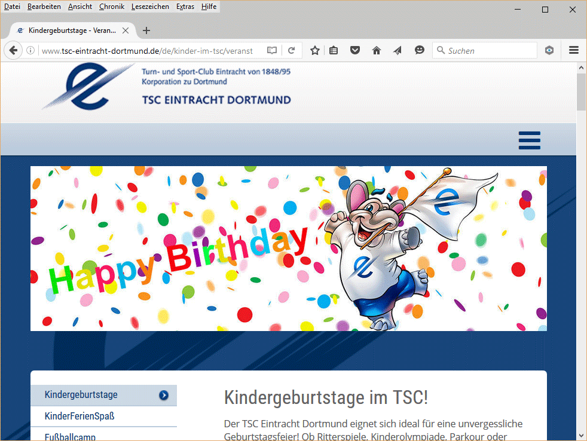Click the TSC EINTRACHT DORTMUND title
Image resolution: width=587 pixels, height=441 pixels.
point(216,100)
